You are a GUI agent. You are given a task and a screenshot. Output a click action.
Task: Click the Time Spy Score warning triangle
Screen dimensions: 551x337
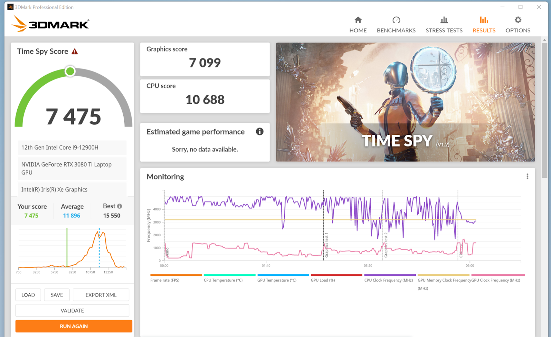tap(75, 52)
